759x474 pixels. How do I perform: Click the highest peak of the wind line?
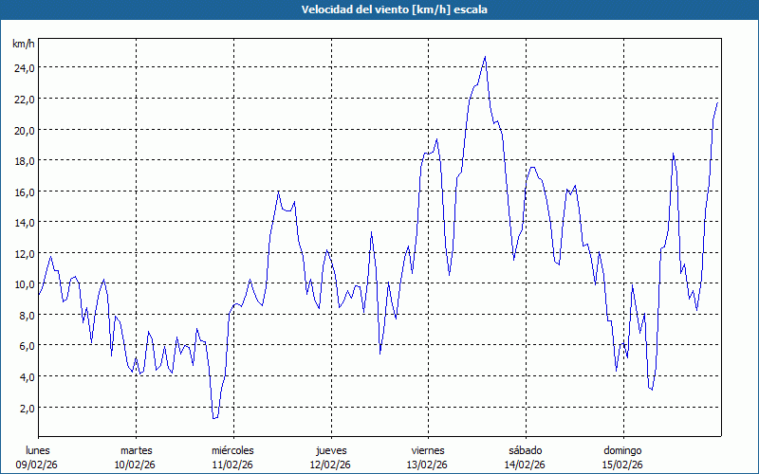(485, 57)
